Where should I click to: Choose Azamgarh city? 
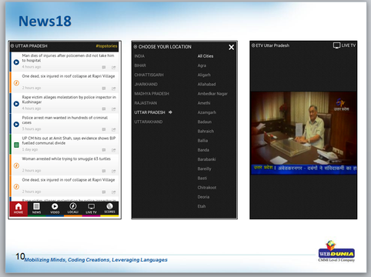tap(206, 112)
